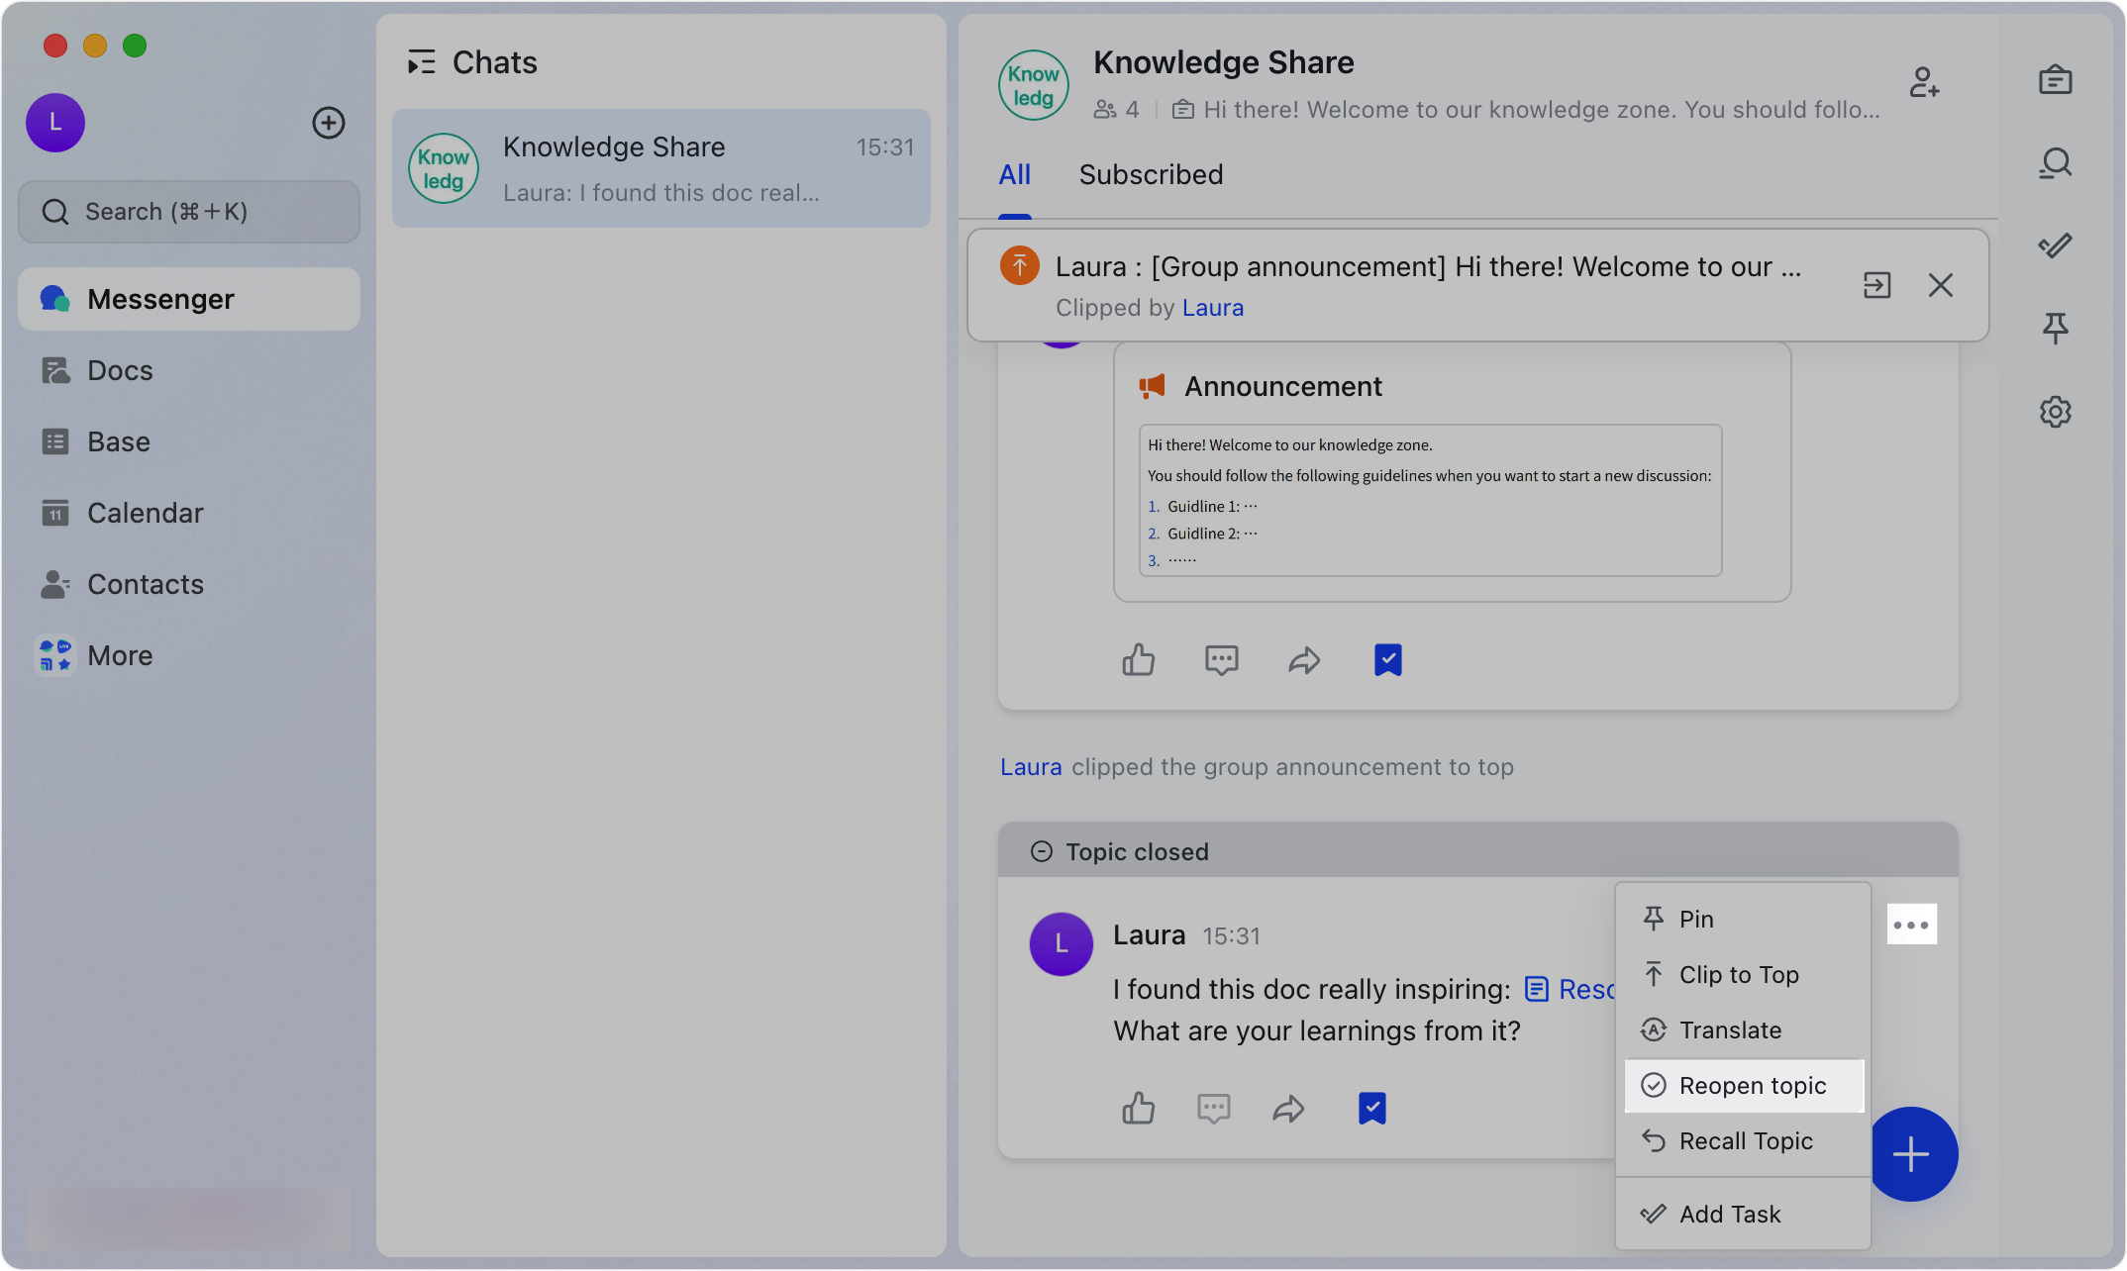Open Base in the left sidebar
This screenshot has width=2127, height=1271.
point(118,440)
